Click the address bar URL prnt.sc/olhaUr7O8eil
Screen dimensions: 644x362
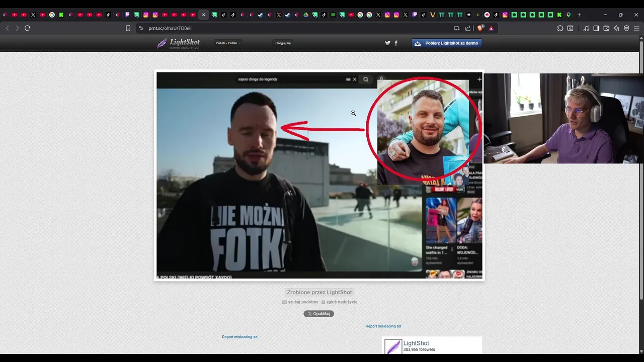coord(170,28)
